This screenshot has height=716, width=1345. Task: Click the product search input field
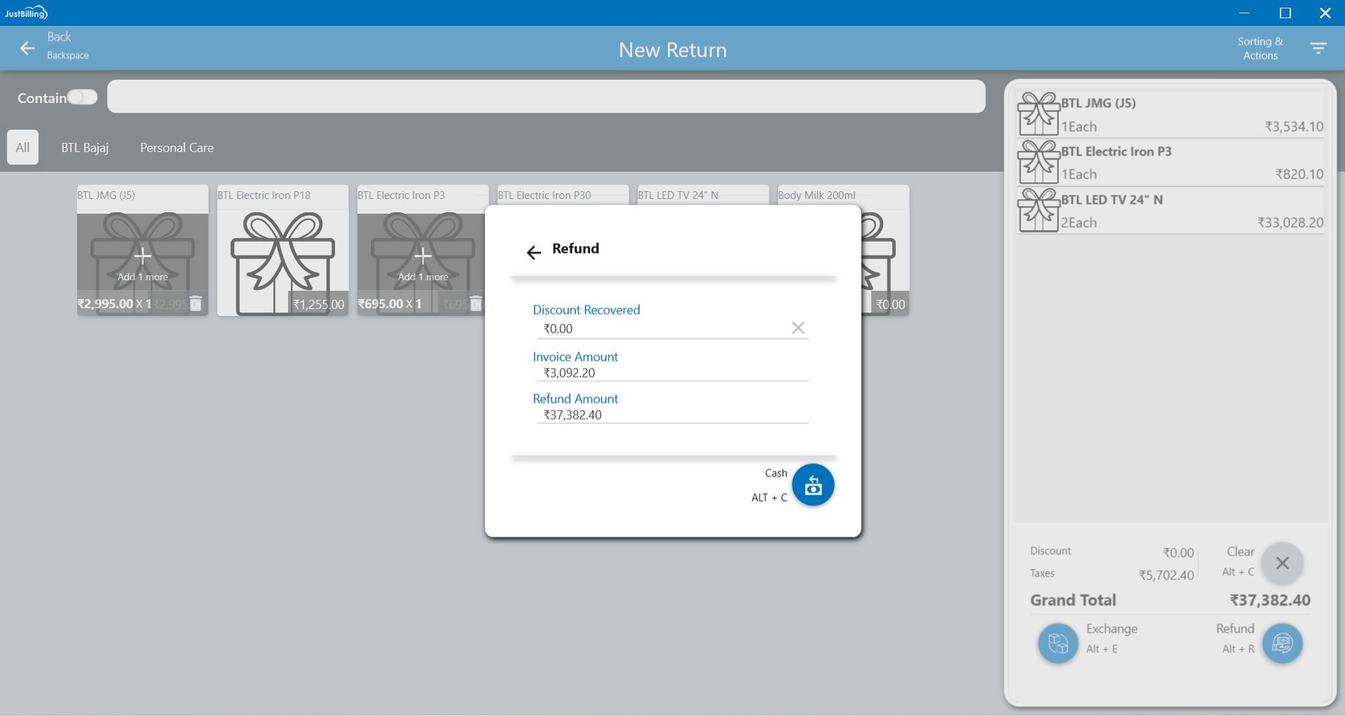[545, 97]
